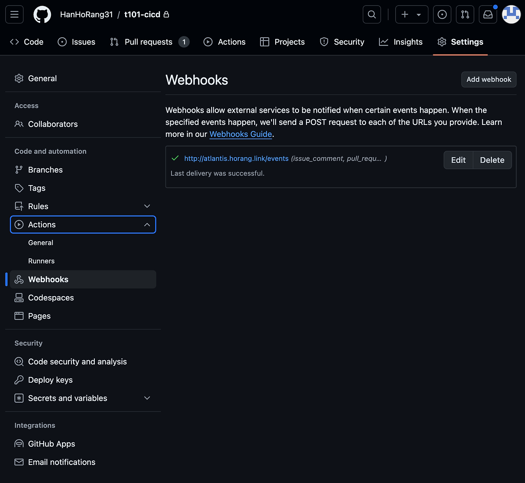Click the GitHub Octocat logo
The height and width of the screenshot is (483, 525).
click(42, 14)
